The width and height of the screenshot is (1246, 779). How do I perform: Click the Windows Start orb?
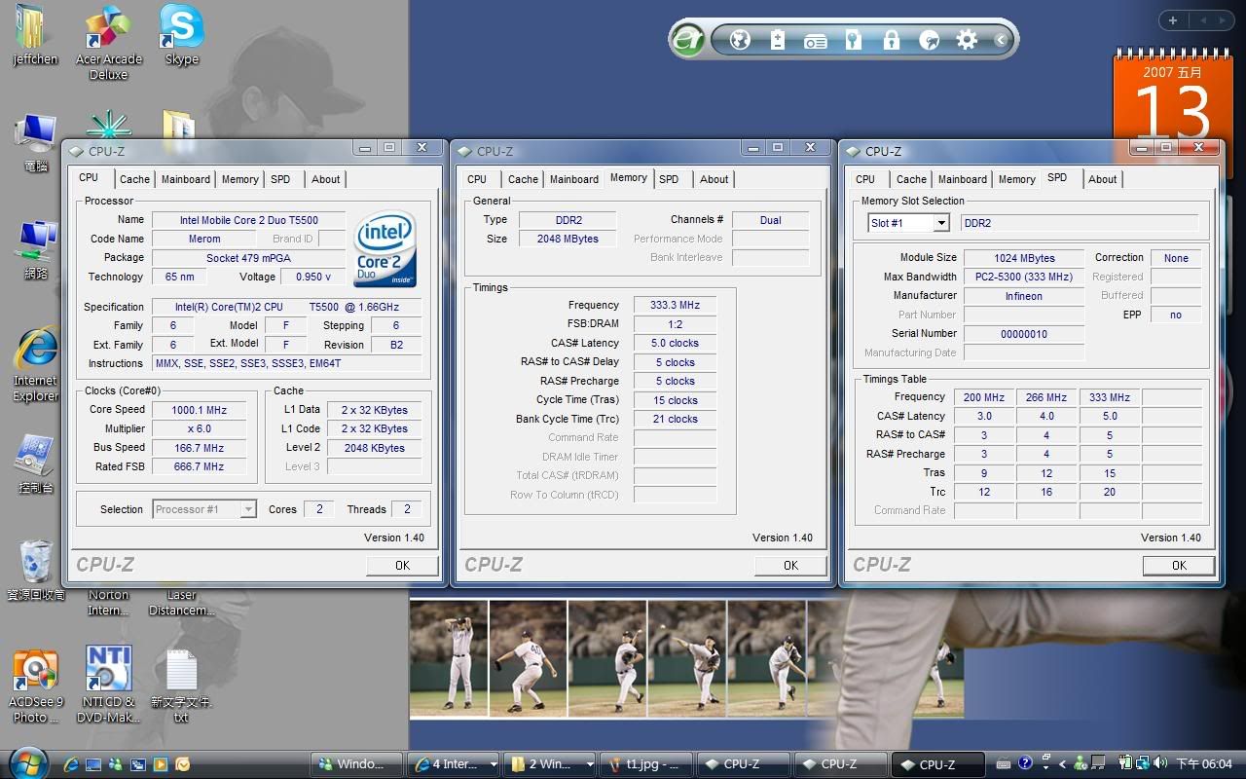tap(27, 762)
